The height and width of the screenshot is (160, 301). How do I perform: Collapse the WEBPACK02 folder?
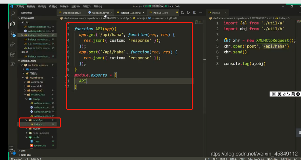[38, 95]
